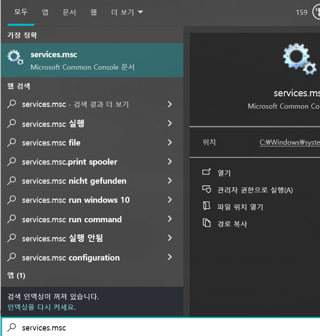Open the services.msc best match result

coord(92,60)
